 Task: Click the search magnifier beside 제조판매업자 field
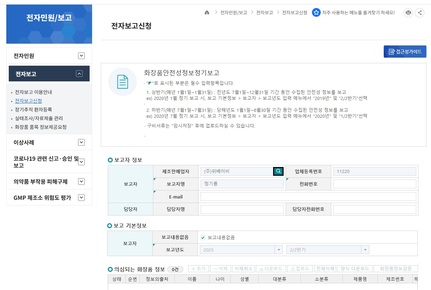coord(278,171)
